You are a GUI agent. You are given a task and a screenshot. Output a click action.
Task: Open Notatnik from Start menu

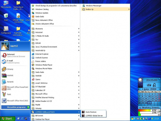[x=15, y=82]
